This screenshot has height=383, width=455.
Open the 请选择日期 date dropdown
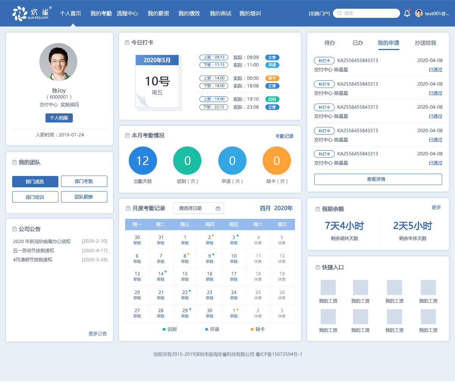tap(198, 208)
